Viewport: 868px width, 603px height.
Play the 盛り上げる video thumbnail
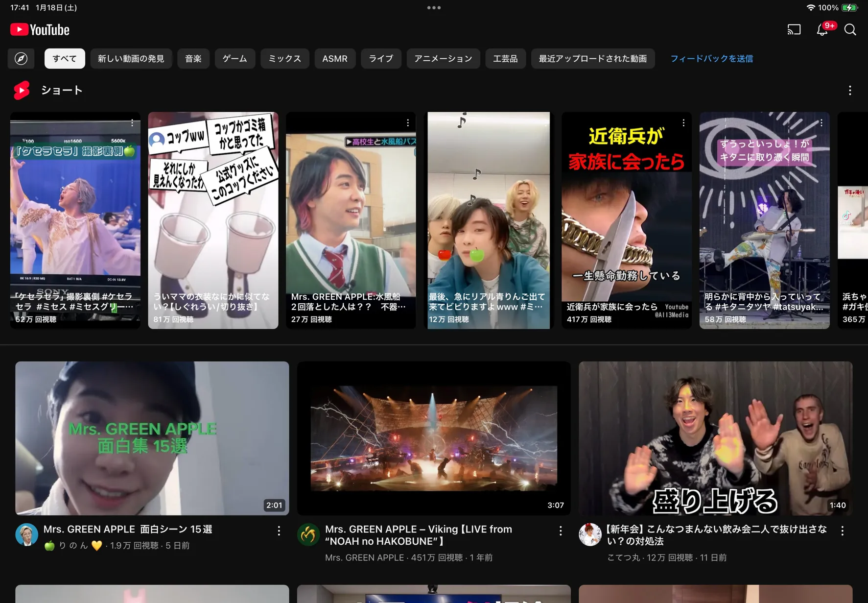716,438
